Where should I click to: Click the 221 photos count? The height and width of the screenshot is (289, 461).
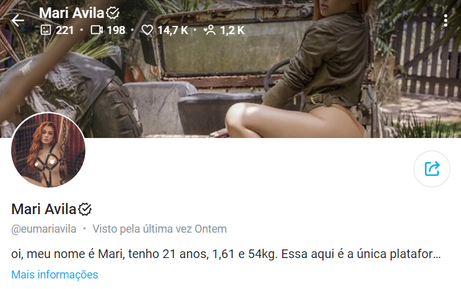coord(65,30)
